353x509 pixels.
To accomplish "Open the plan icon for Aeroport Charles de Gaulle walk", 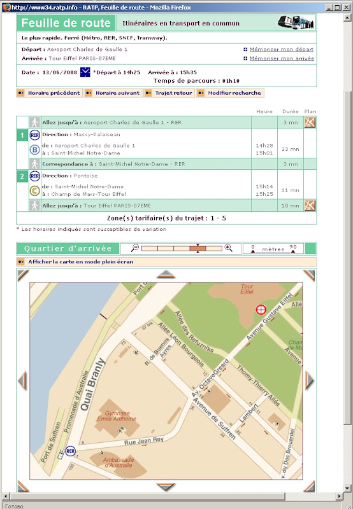I will point(310,122).
